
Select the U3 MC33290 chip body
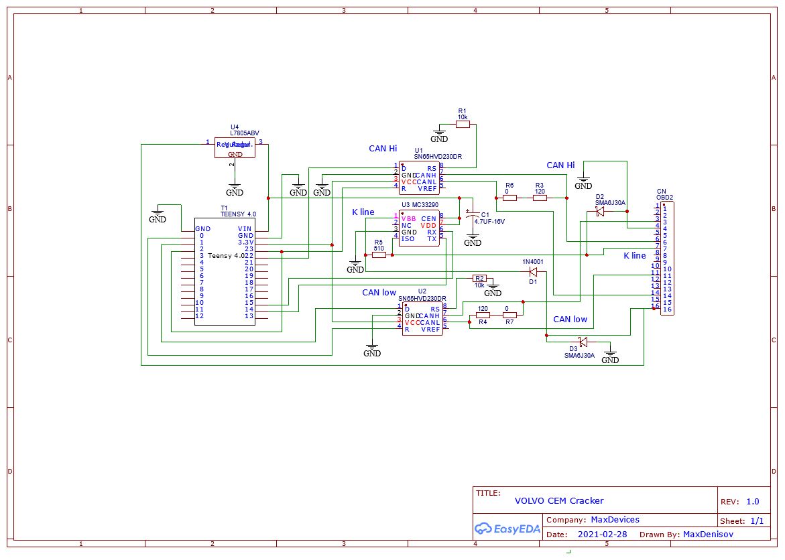coord(419,228)
